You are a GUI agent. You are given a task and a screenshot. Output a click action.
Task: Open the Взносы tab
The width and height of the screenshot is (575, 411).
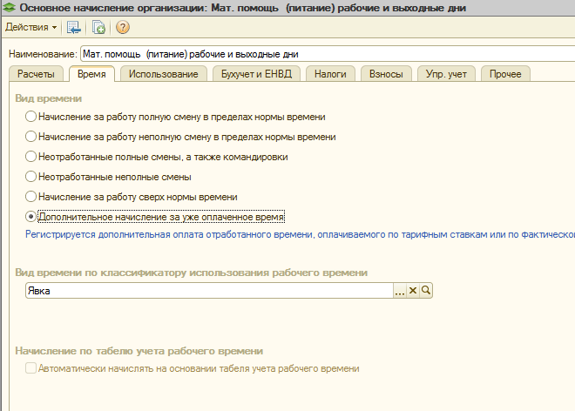[x=386, y=74]
